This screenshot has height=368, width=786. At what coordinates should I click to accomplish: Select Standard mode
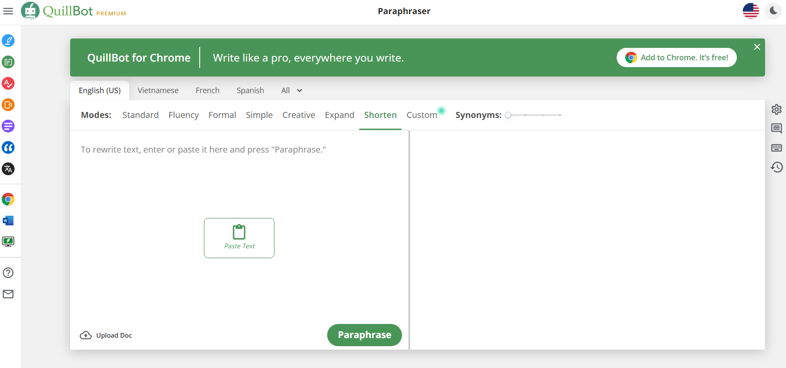coord(140,115)
